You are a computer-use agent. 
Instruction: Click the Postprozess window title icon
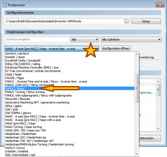(5, 5)
